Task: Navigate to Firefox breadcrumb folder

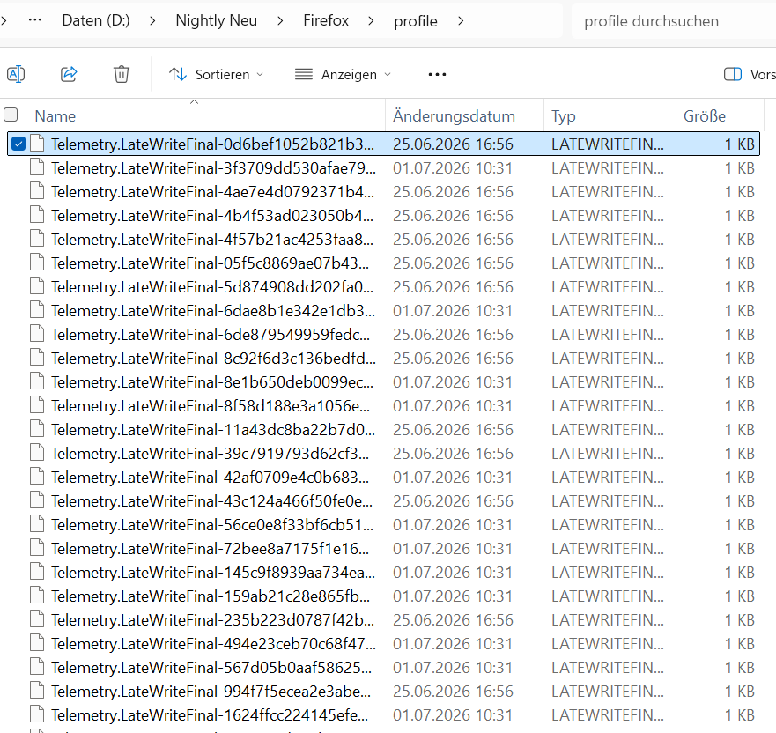Action: pos(326,20)
